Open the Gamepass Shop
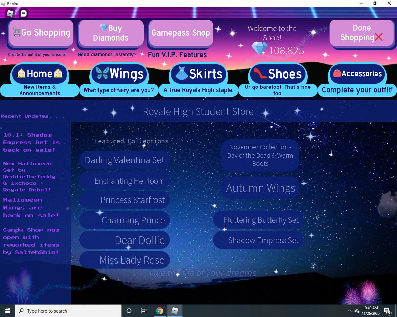 [181, 33]
